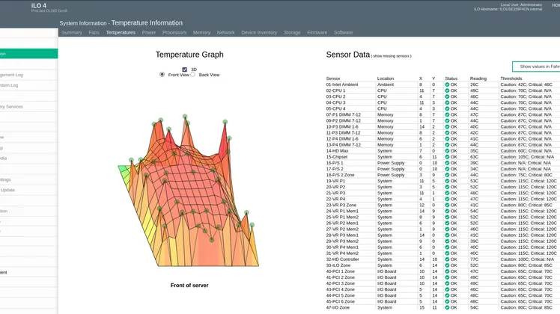Screen dimensions: 560x314
Task: Select the Back View radio button
Action: (x=193, y=75)
